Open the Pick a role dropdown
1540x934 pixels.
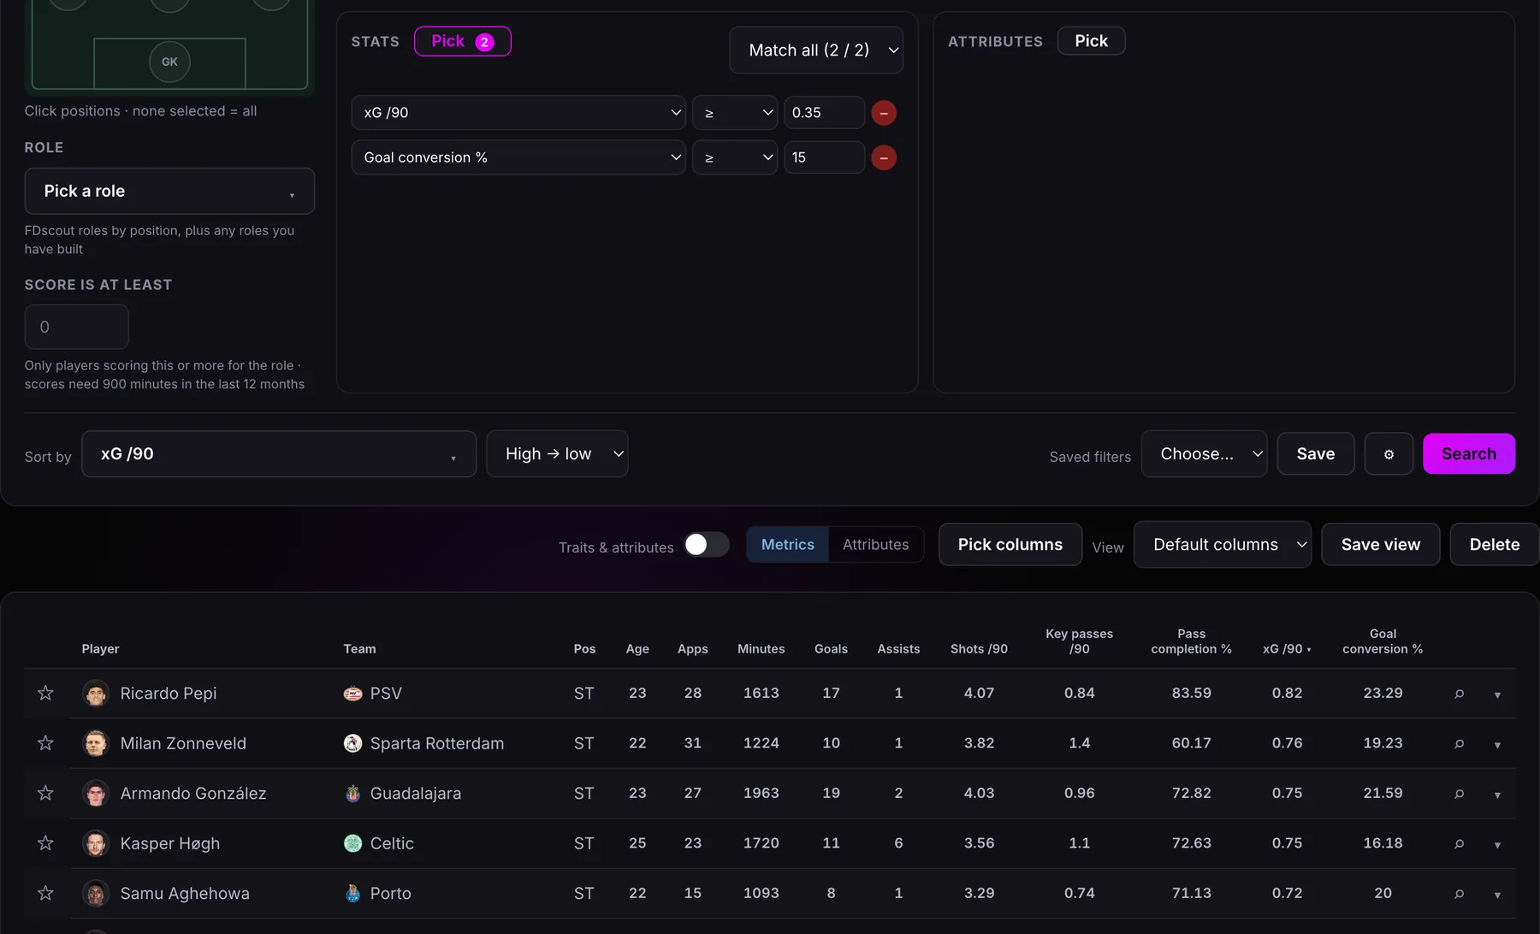(169, 191)
